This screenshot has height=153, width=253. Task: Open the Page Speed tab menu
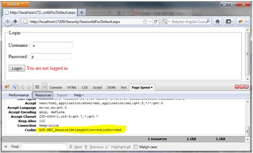coord(142,87)
